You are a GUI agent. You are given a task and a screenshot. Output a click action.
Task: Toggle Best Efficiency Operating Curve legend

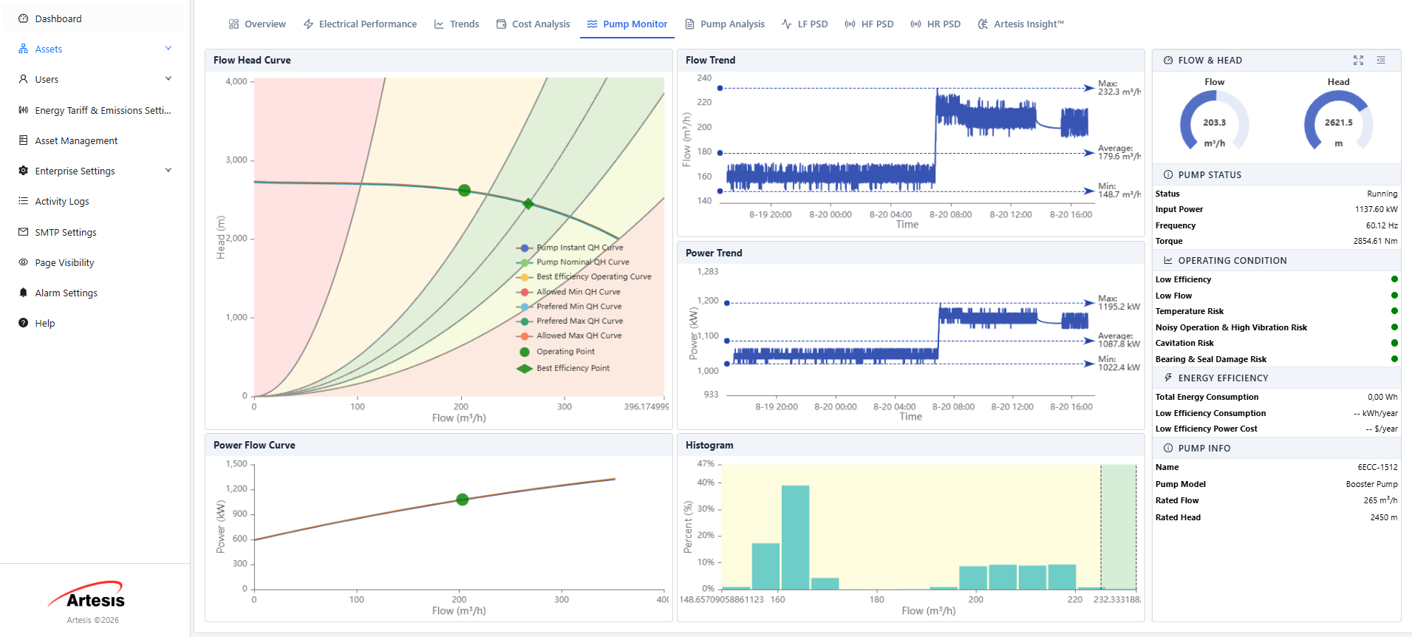click(584, 277)
